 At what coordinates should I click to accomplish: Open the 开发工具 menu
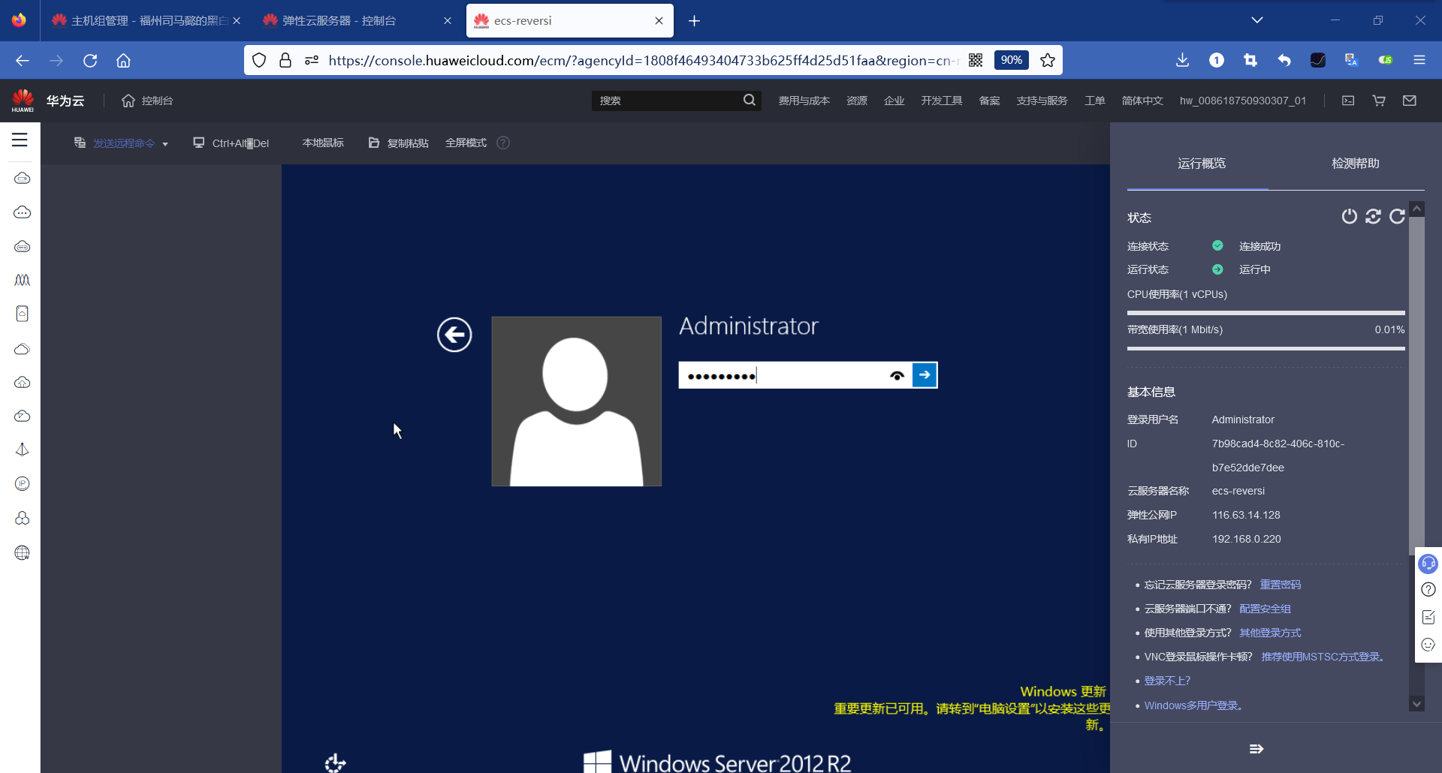click(942, 101)
